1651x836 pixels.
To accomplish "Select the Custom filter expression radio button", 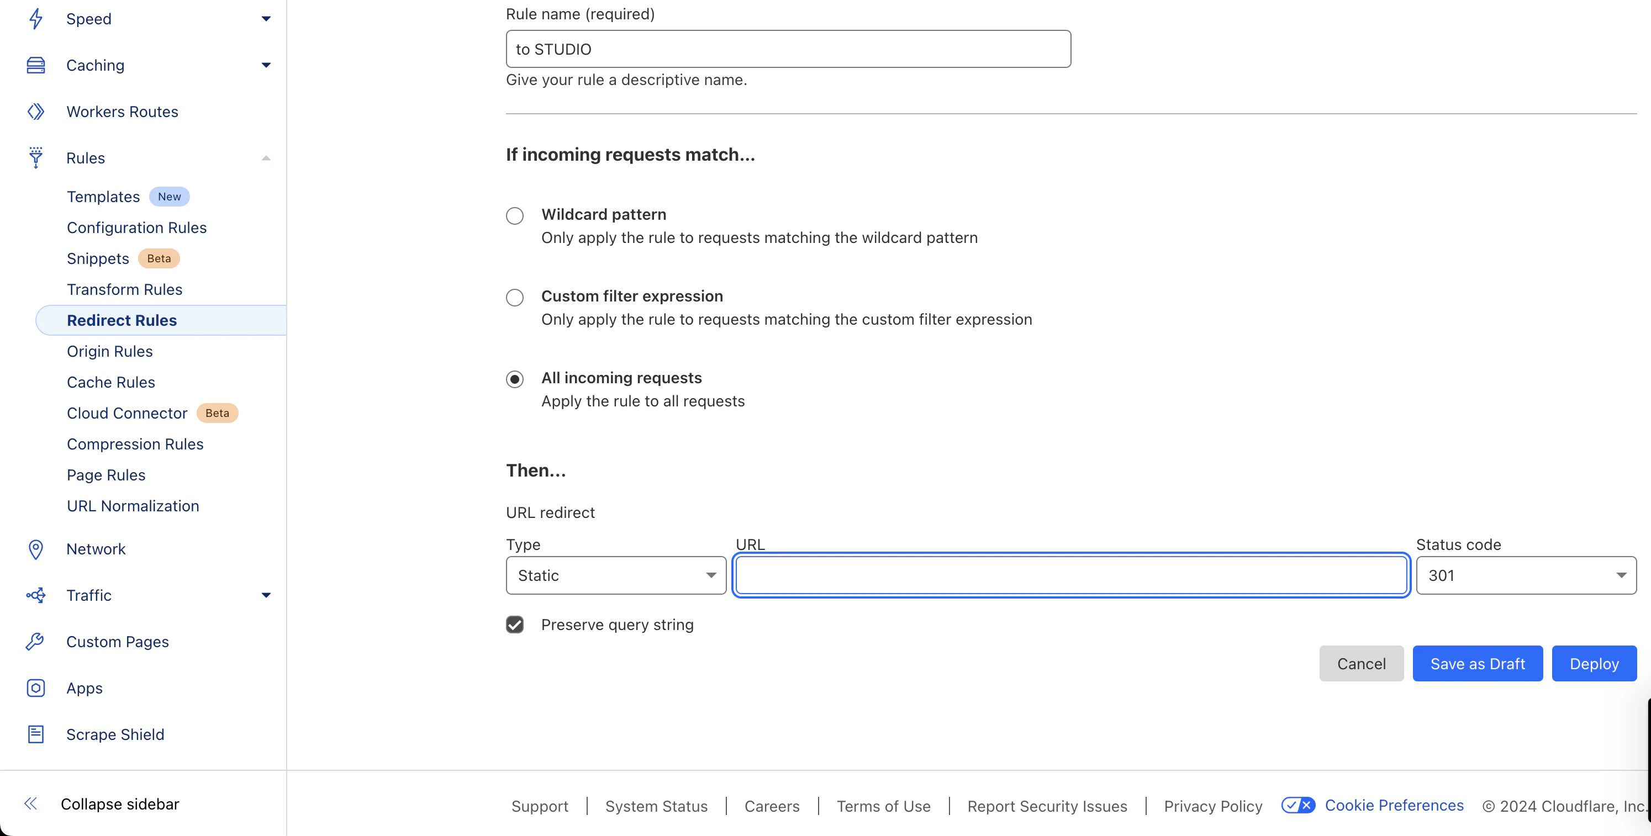I will [515, 297].
